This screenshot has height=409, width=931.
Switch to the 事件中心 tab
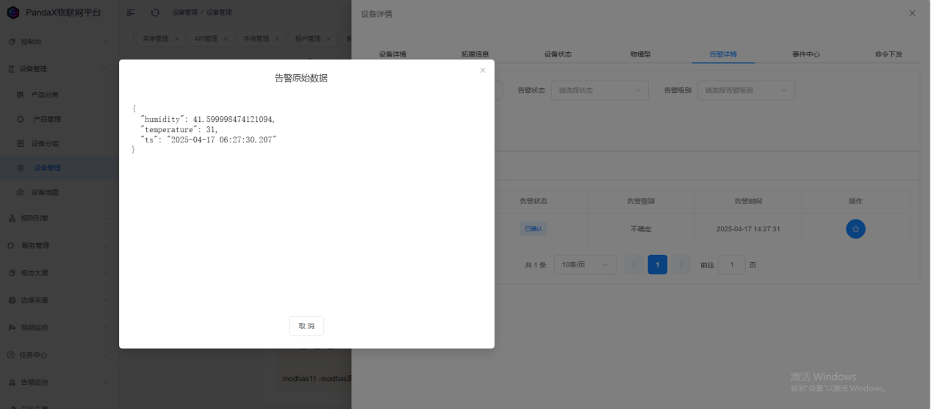(x=806, y=54)
